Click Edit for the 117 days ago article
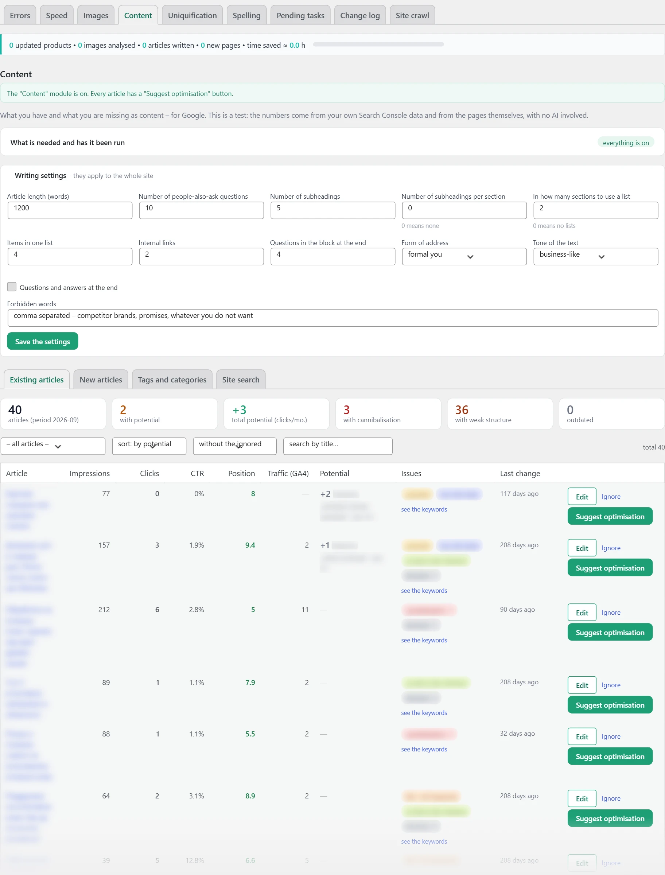The height and width of the screenshot is (875, 665). pos(582,497)
